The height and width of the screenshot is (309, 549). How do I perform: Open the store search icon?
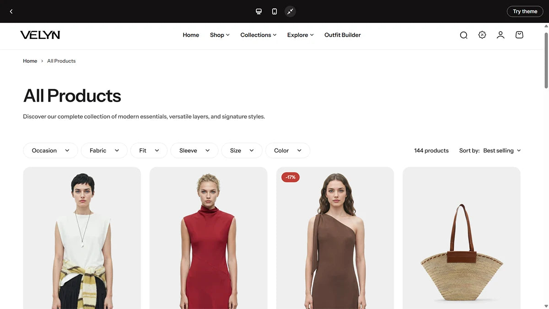pos(463,34)
